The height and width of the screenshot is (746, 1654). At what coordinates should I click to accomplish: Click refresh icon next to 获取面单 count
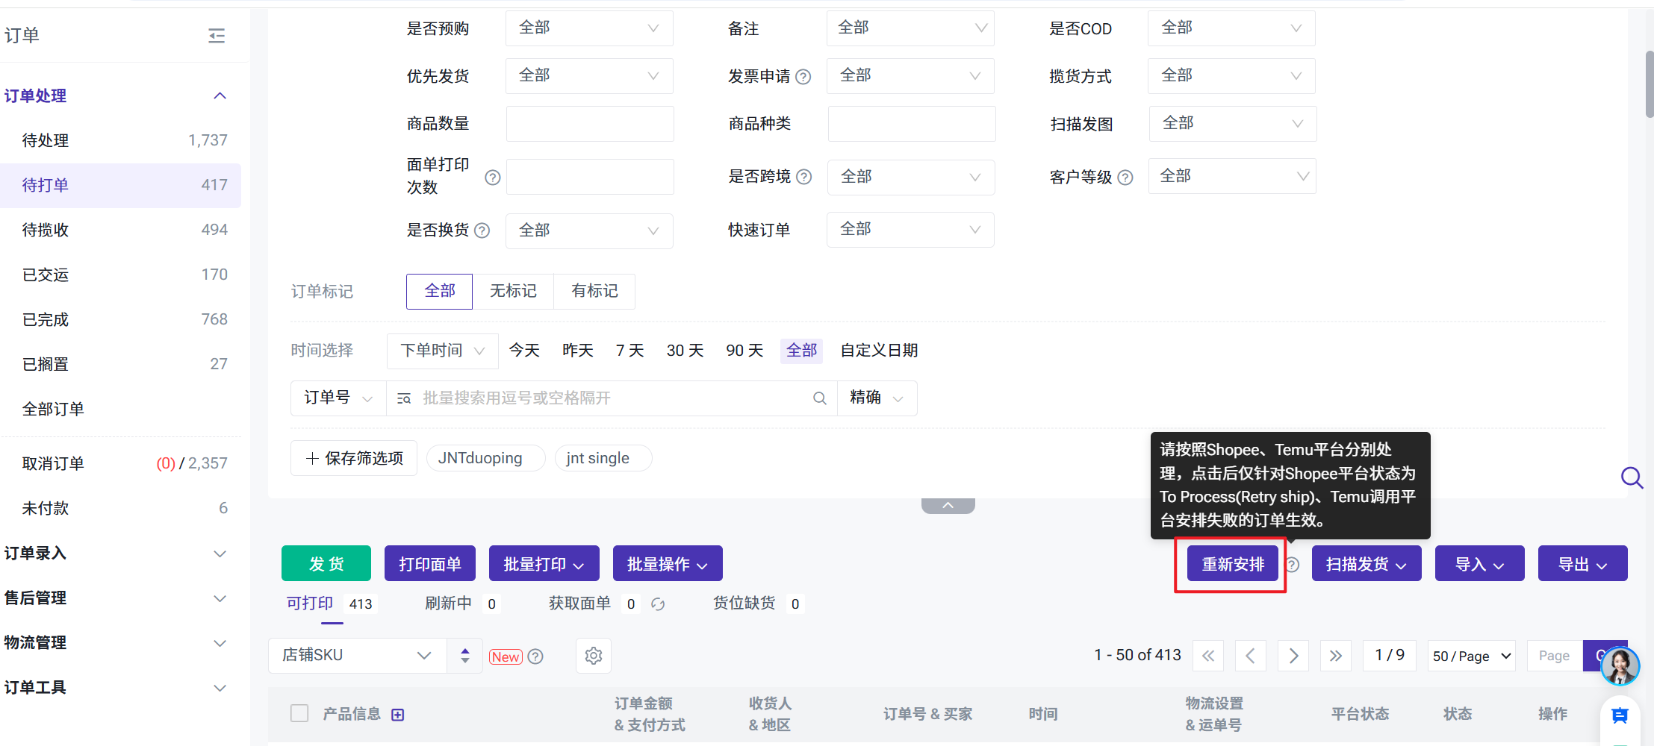658,604
